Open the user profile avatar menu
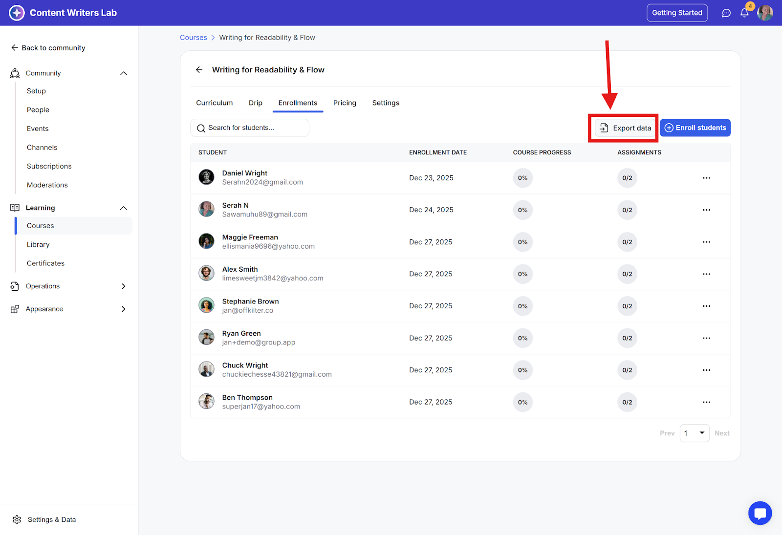Image resolution: width=782 pixels, height=535 pixels. (765, 13)
